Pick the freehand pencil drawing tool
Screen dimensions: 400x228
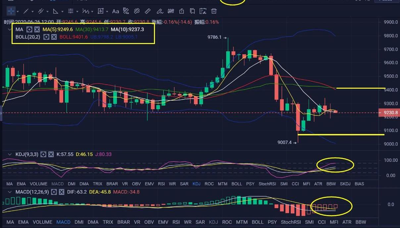[159, 11]
